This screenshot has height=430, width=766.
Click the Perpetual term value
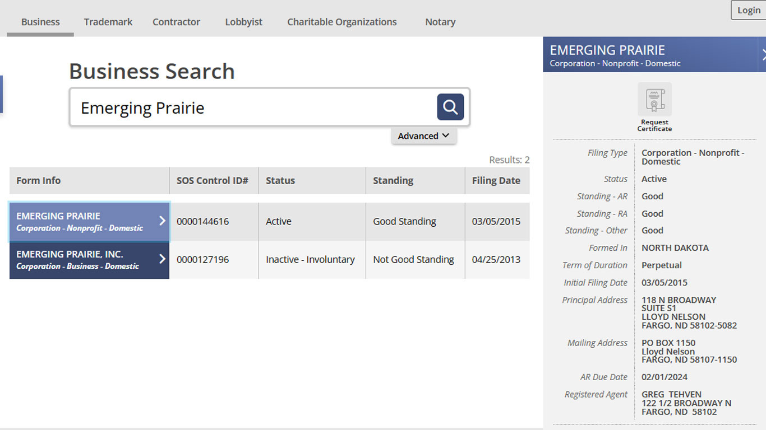[662, 265]
